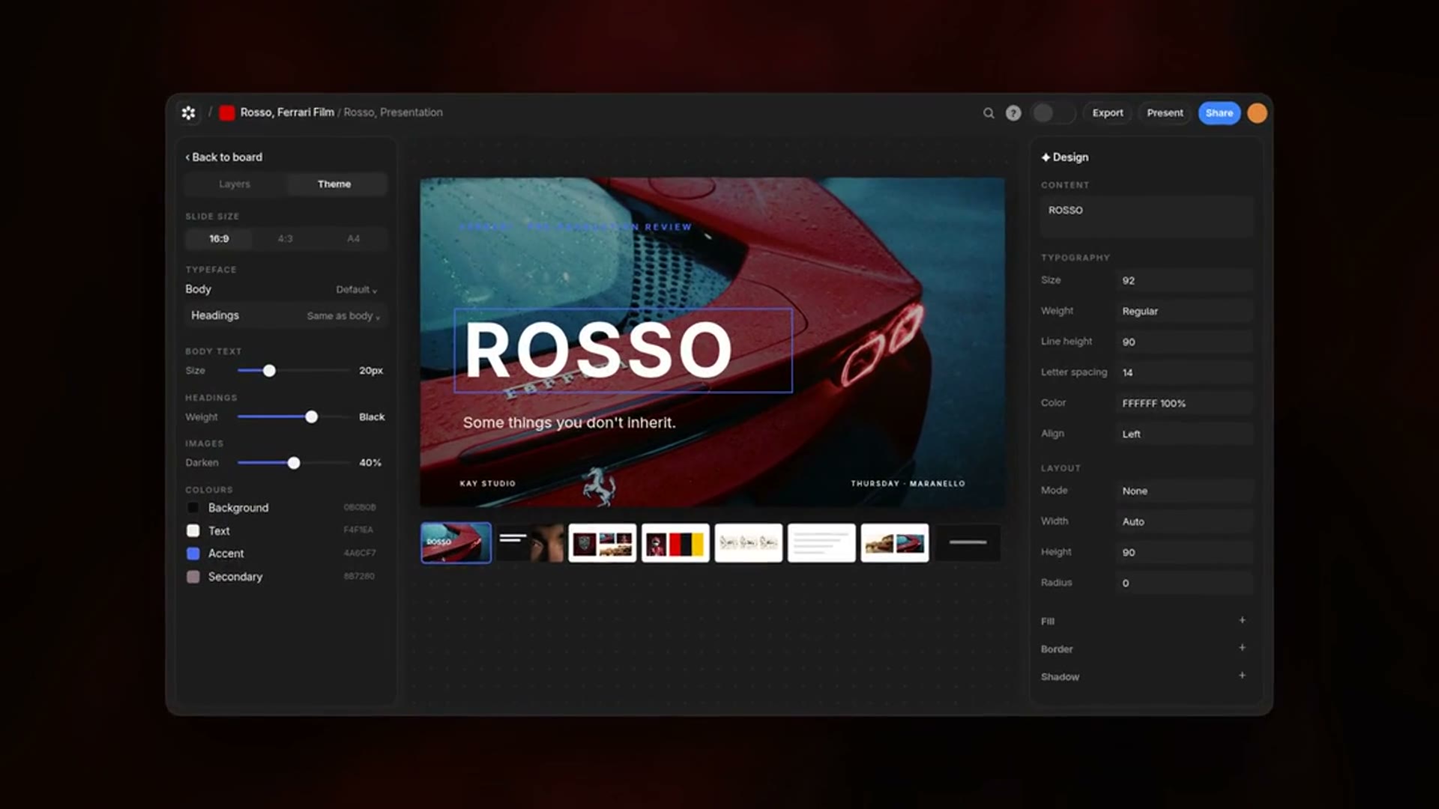Add a Shadow with the plus icon
This screenshot has width=1439, height=809.
tap(1242, 676)
